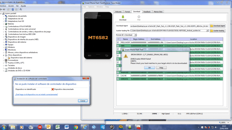Image resolution: width=232 pixels, height=130 pixels.
Task: Click the Cerrar button in driver installation dialog
Action: tap(83, 101)
